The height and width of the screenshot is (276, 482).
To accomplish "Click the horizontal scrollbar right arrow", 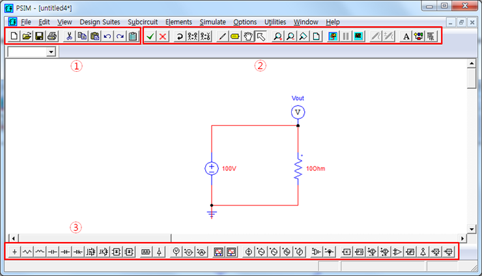I will tap(463, 237).
